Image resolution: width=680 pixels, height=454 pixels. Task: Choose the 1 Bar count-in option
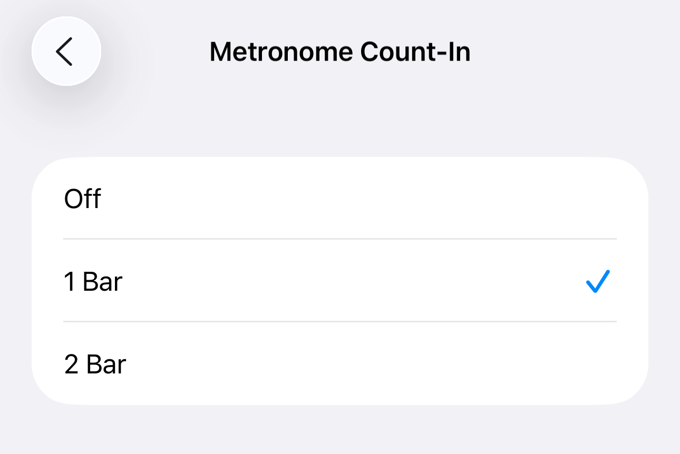(339, 281)
